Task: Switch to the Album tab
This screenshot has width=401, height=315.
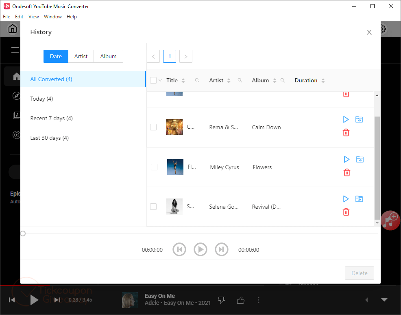Action: [109, 56]
